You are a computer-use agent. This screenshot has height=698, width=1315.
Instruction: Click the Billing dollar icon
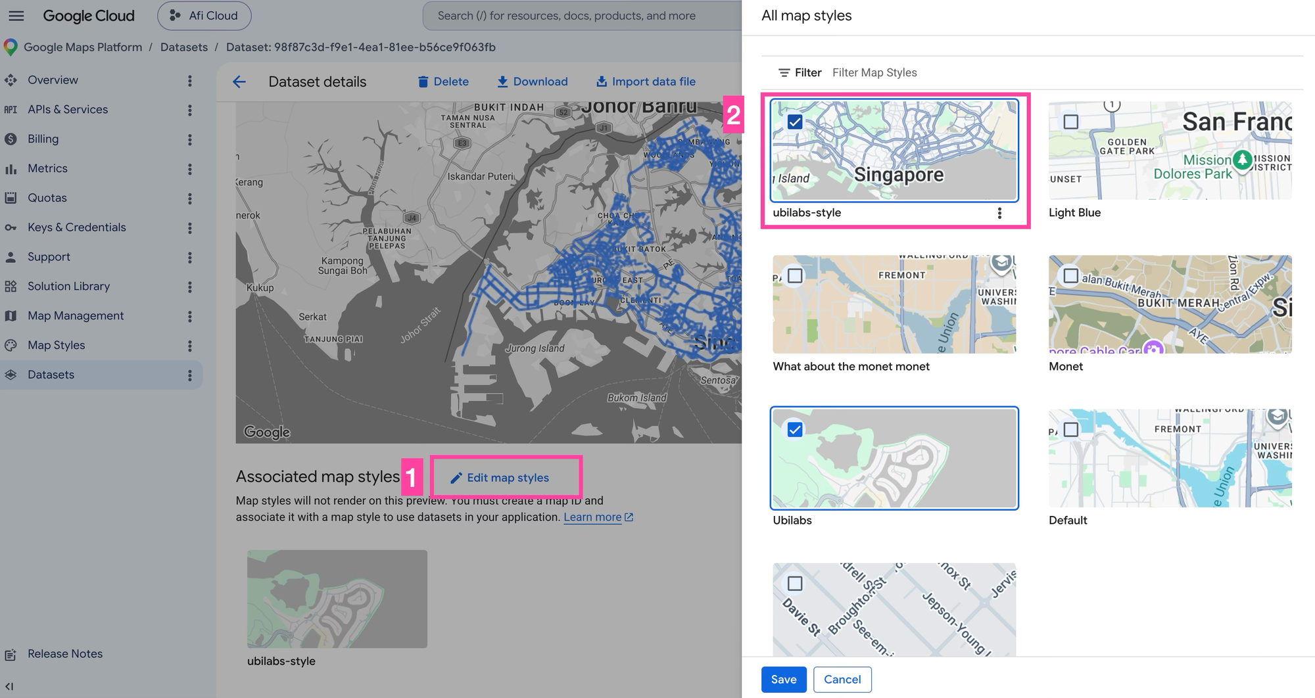pyautogui.click(x=11, y=139)
